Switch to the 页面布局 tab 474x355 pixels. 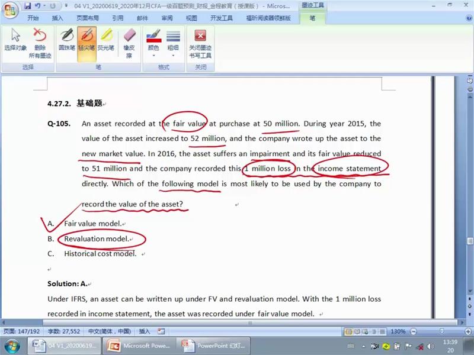tap(87, 18)
